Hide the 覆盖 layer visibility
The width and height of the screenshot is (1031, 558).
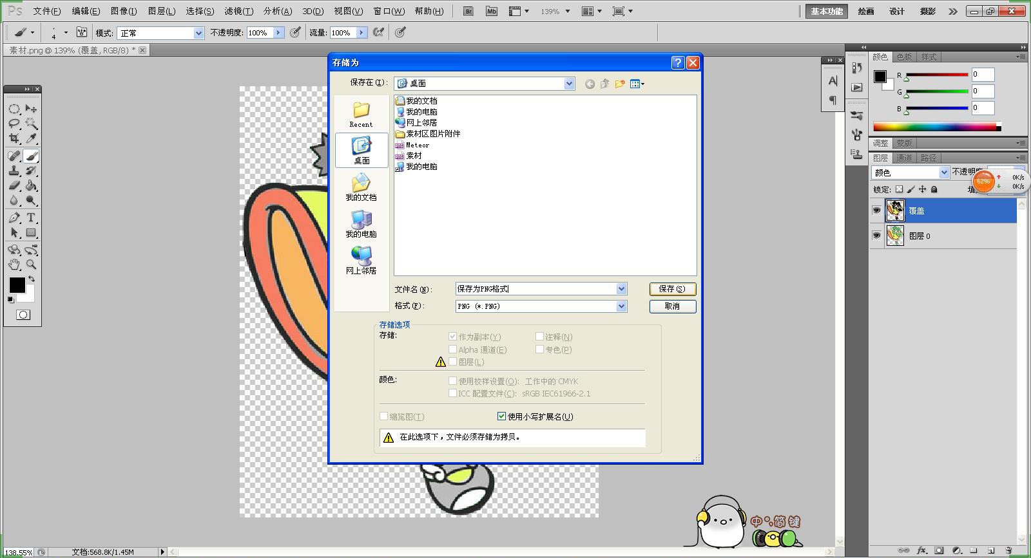[876, 210]
